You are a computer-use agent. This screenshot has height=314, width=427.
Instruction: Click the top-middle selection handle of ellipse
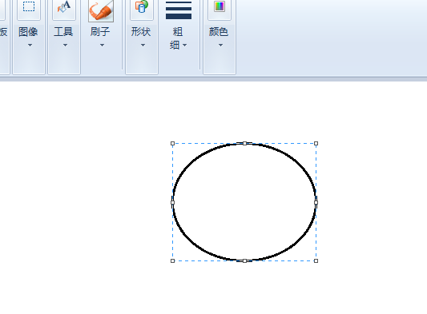click(244, 144)
